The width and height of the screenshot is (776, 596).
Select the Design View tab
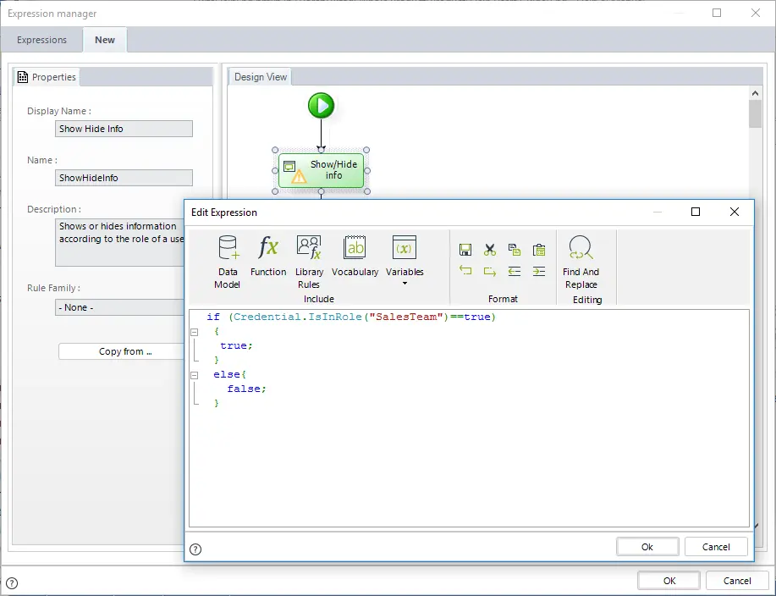click(x=261, y=77)
